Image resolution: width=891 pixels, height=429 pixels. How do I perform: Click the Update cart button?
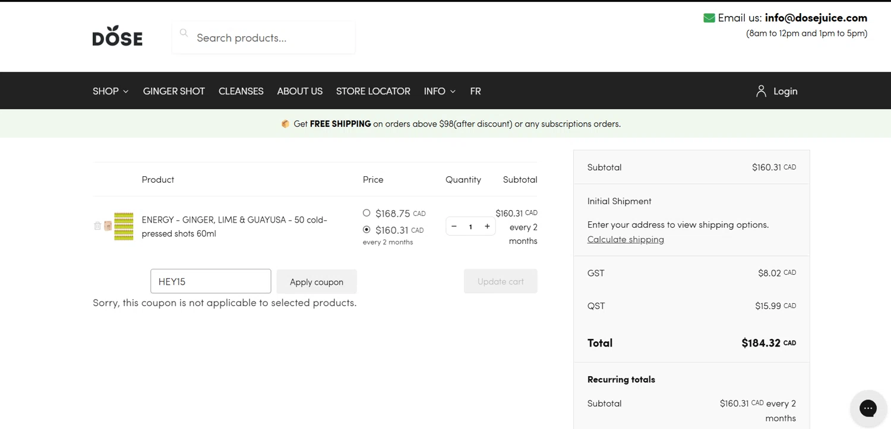tap(501, 281)
